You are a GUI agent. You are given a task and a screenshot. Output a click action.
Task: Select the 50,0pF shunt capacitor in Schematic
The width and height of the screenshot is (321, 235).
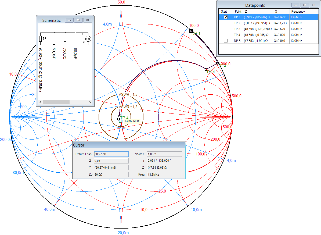[x=54, y=38]
